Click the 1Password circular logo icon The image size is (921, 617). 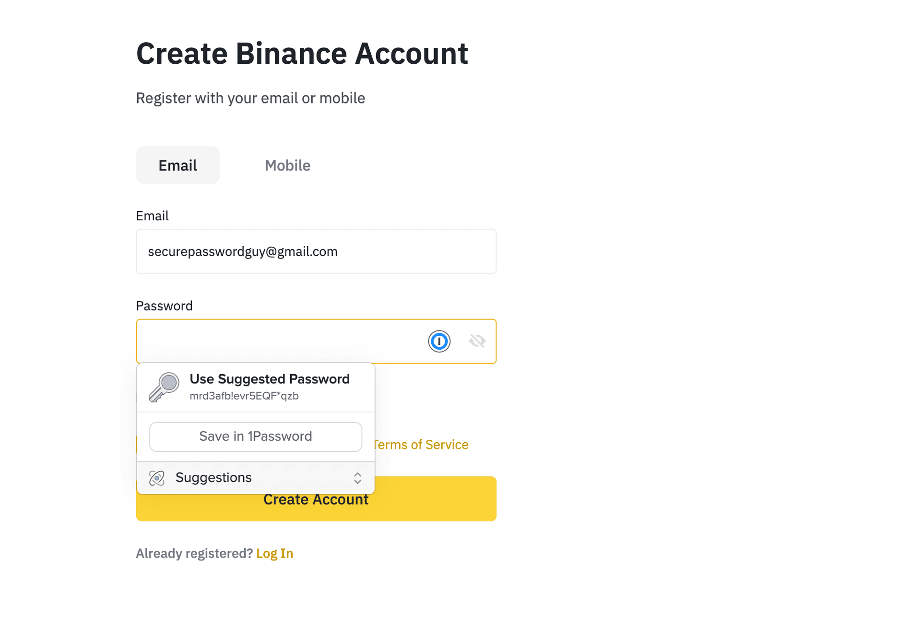click(x=439, y=340)
